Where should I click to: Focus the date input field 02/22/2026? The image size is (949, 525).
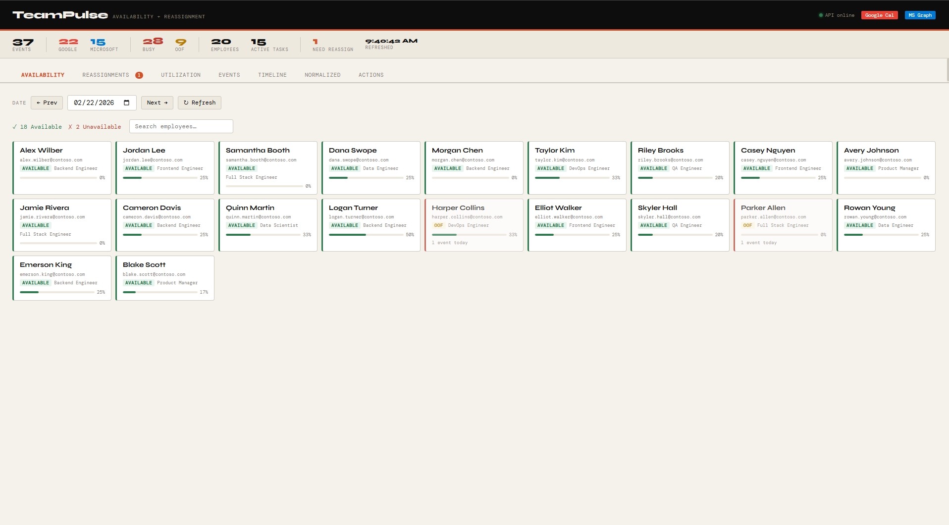(102, 103)
